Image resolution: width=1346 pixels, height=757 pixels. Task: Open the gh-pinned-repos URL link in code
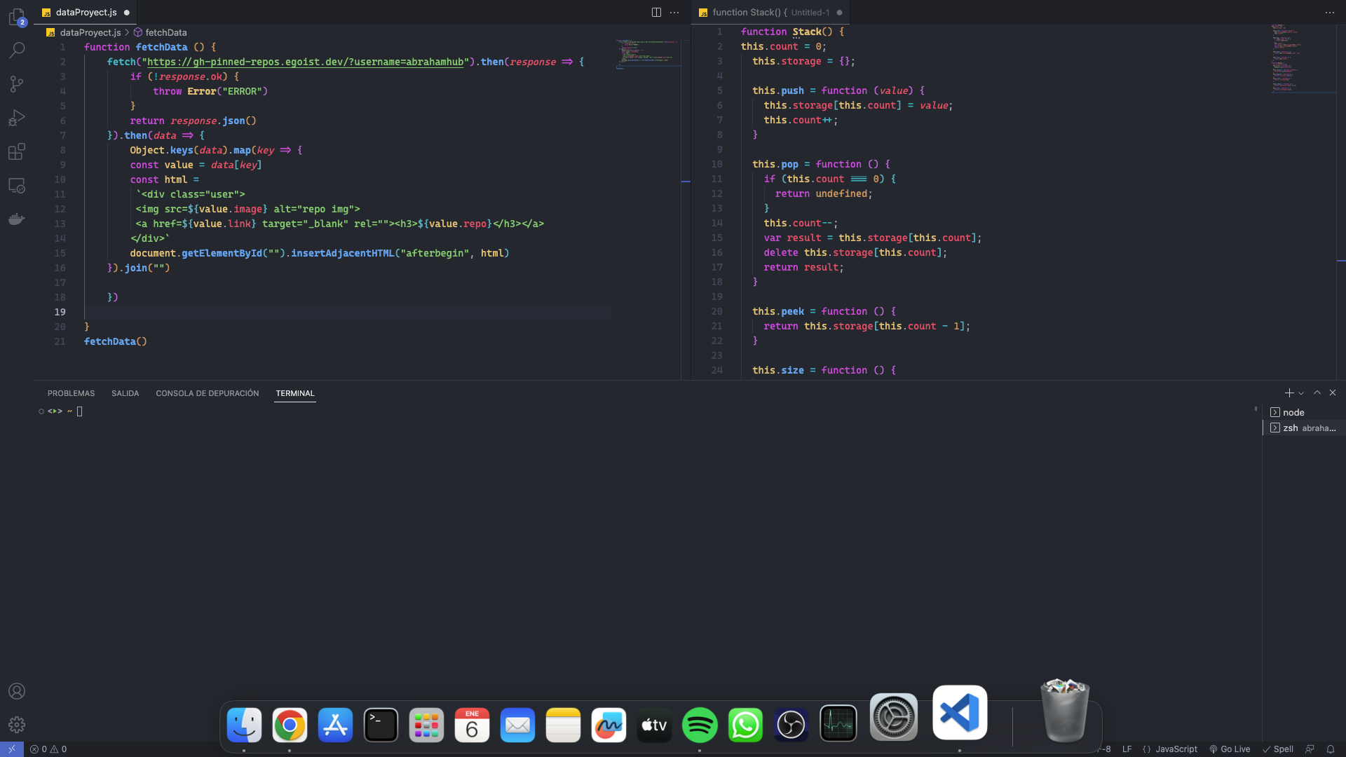tap(305, 62)
